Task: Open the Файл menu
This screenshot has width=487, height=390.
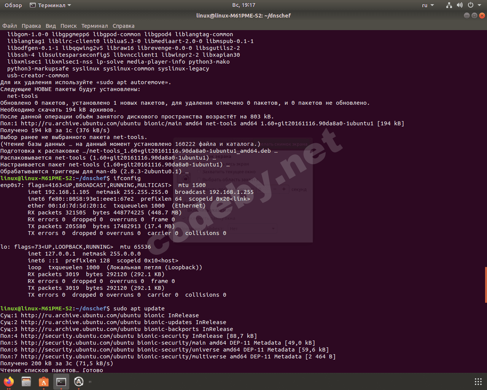Action: (10, 26)
